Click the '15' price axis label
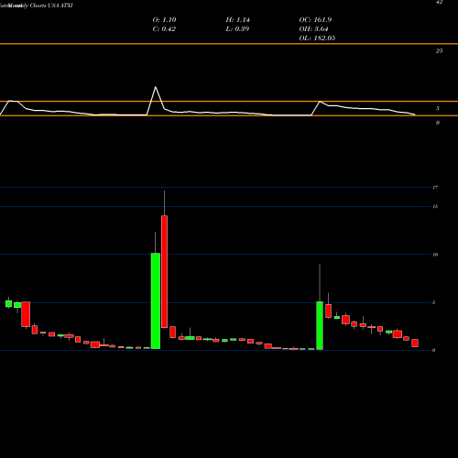458x458 pixels. (x=435, y=207)
